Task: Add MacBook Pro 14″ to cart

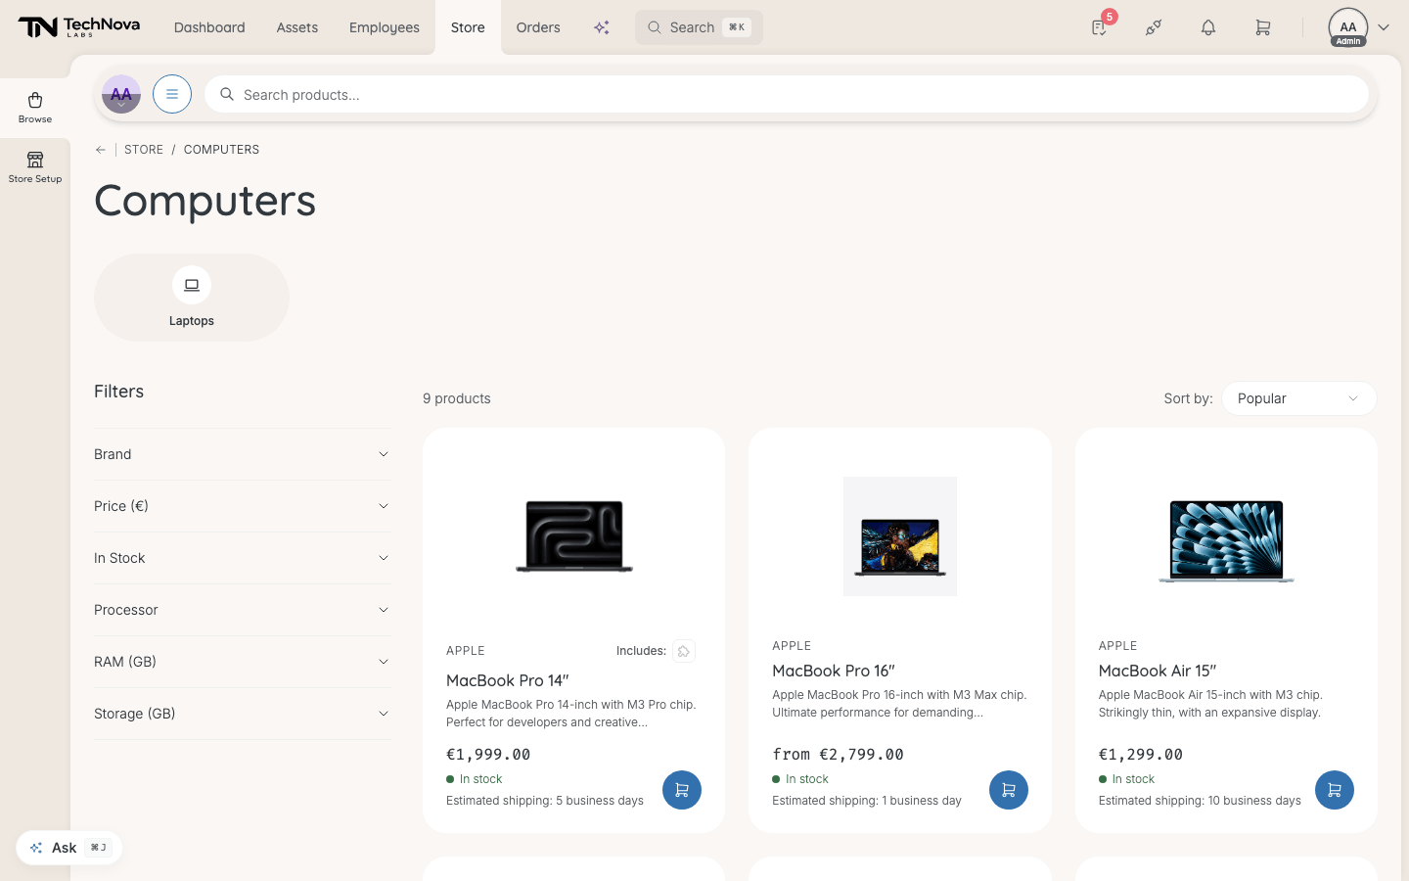Action: point(682,790)
